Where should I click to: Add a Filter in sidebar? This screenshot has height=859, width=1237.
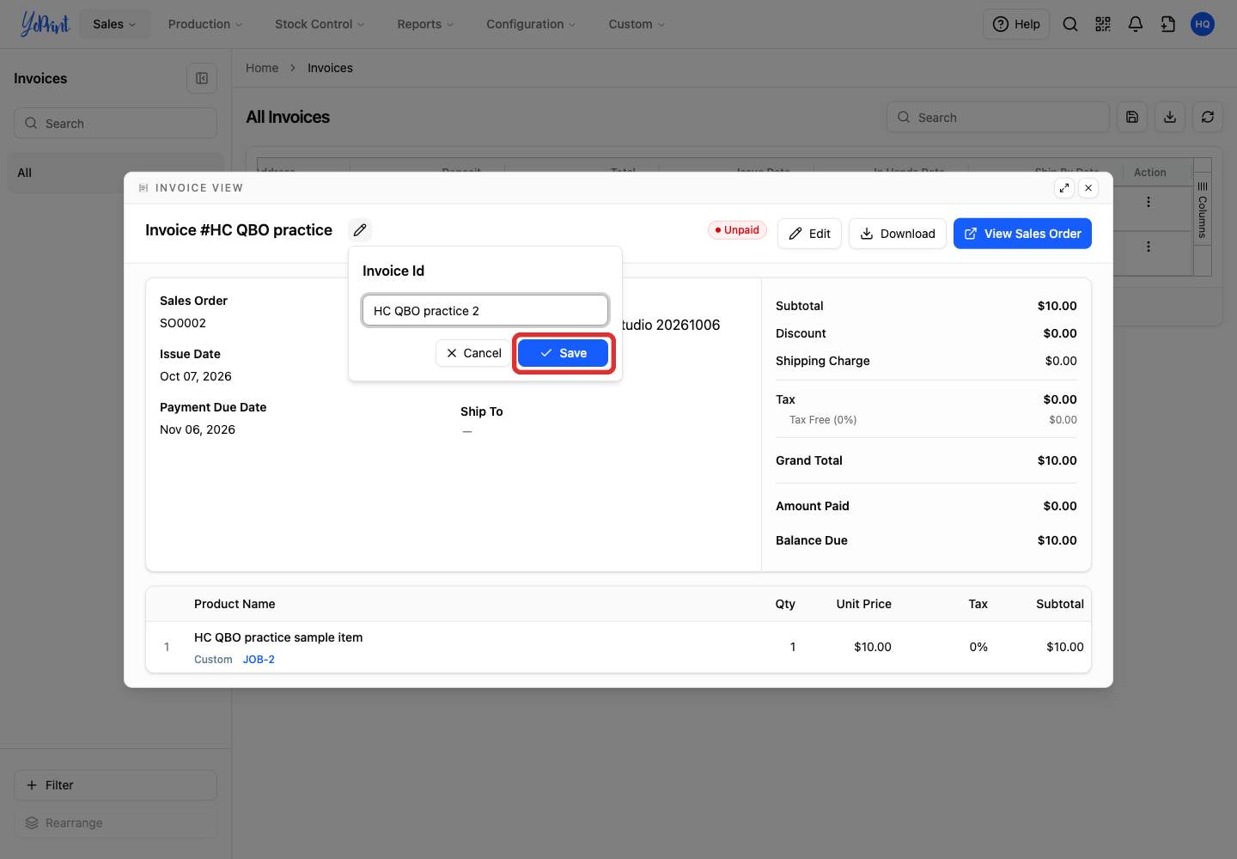(115, 785)
